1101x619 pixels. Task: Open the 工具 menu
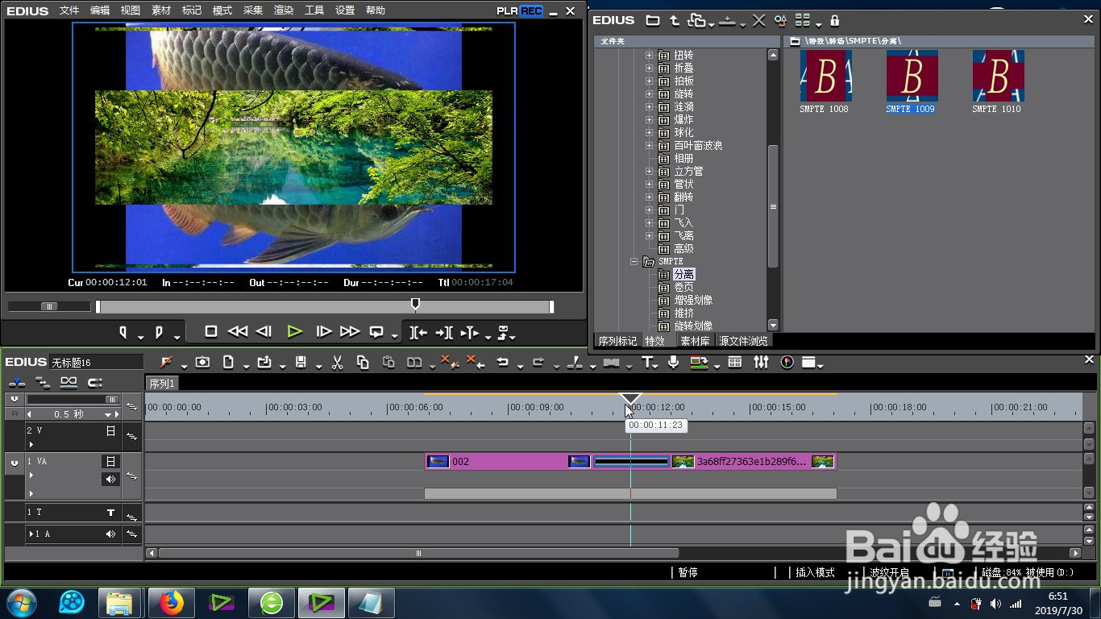314,10
